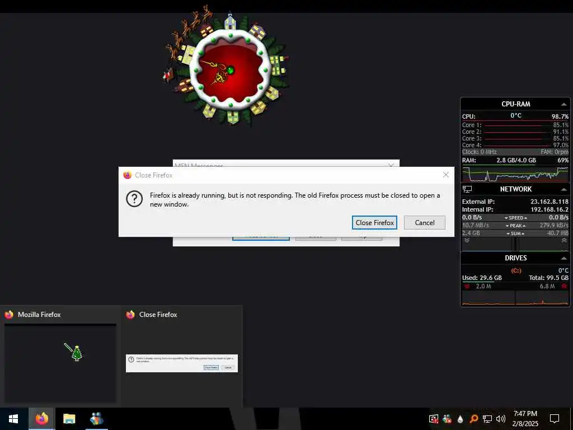Open network settings from the system tray

pyautogui.click(x=487, y=419)
